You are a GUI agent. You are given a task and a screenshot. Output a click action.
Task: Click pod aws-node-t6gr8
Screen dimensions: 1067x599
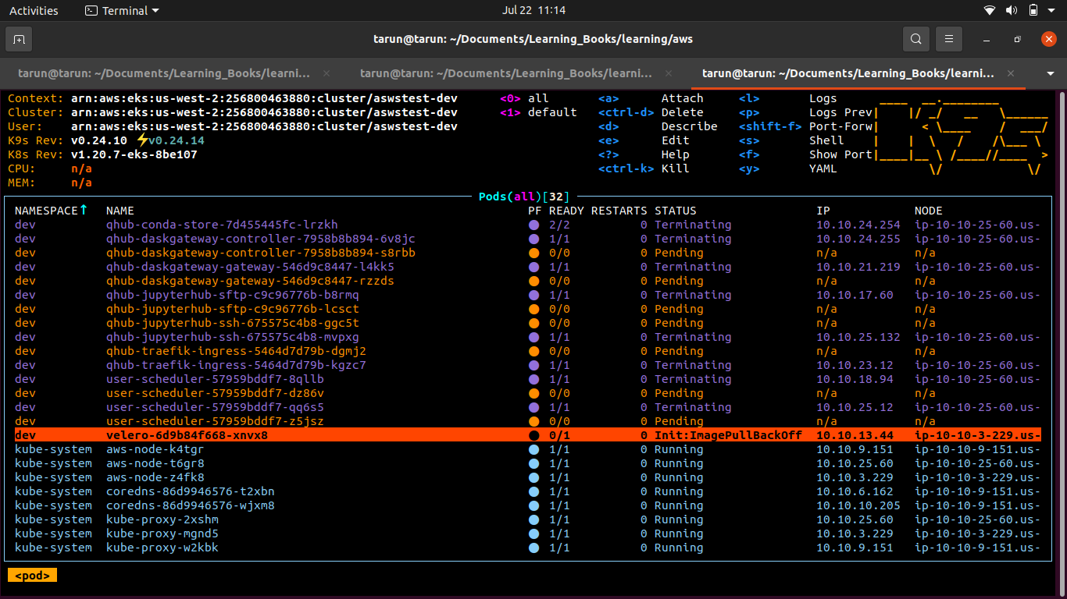point(155,463)
